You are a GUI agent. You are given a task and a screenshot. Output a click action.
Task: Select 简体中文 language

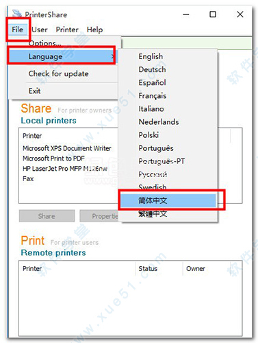coord(168,200)
